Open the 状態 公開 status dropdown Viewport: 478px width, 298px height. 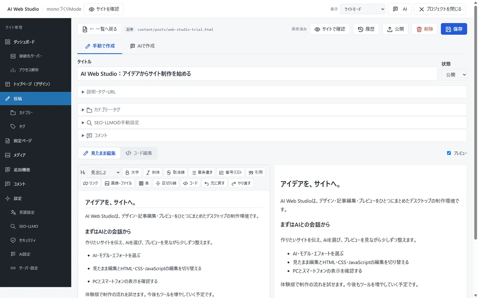(x=454, y=75)
